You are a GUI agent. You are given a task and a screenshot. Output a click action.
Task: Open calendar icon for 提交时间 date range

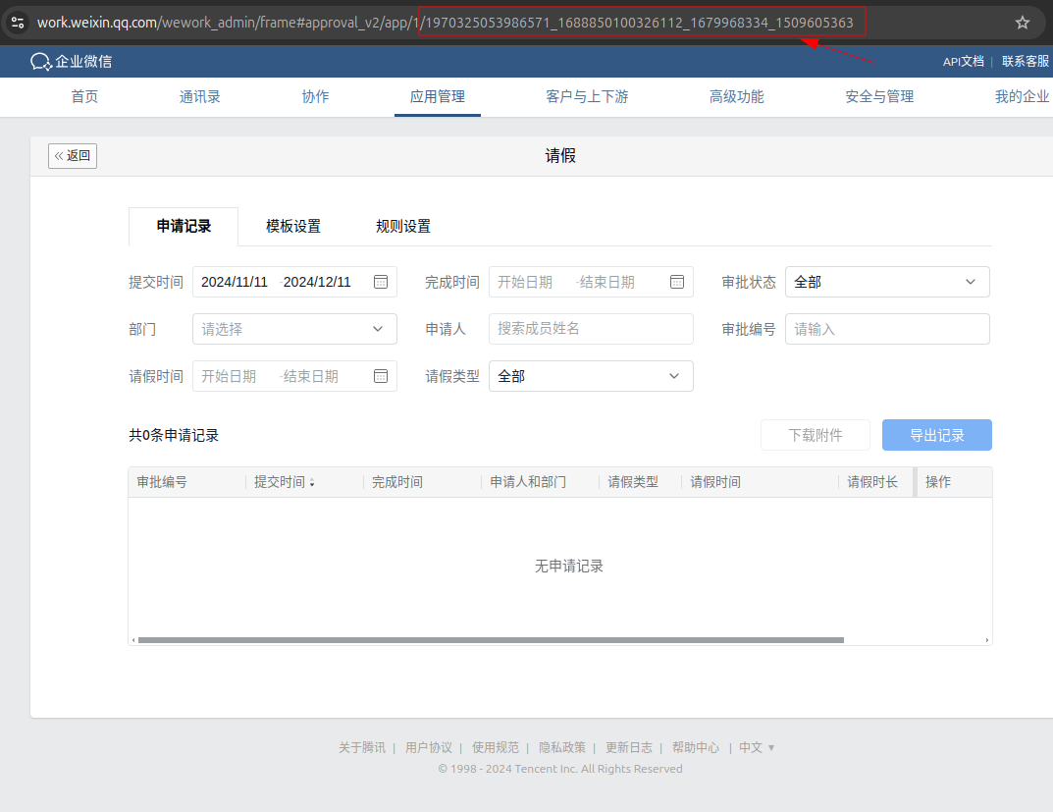(381, 282)
